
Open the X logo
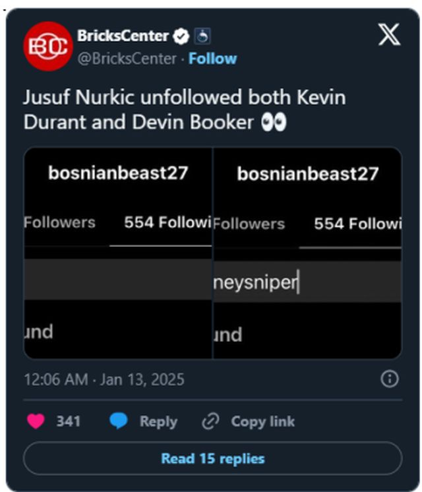tap(388, 35)
